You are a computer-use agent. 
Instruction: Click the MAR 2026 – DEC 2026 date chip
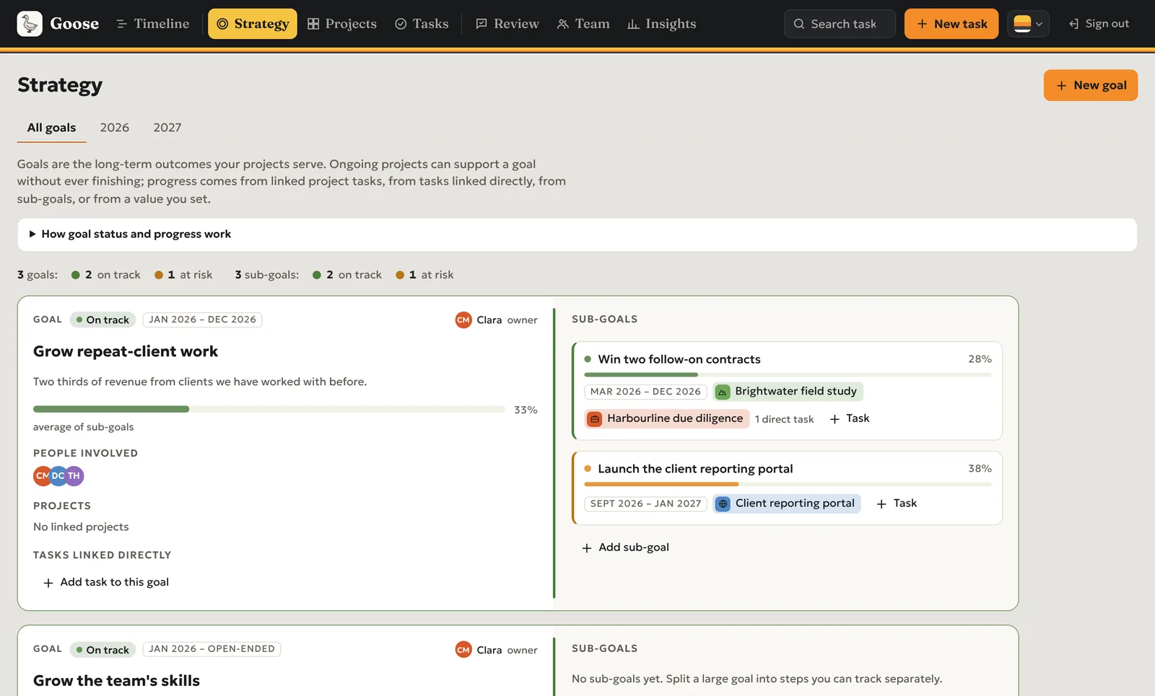click(645, 392)
